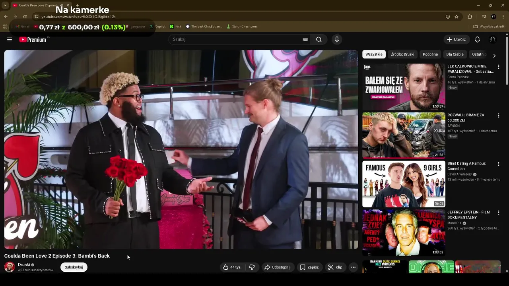Open BAŁEM SIĘ ŻE ZWARIOWAŁEM thumbnail

tap(404, 87)
